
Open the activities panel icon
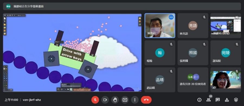pyautogui.click(x=227, y=100)
